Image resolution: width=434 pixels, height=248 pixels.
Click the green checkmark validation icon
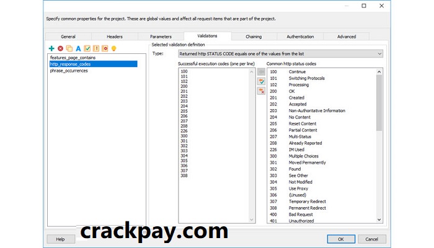tap(87, 48)
